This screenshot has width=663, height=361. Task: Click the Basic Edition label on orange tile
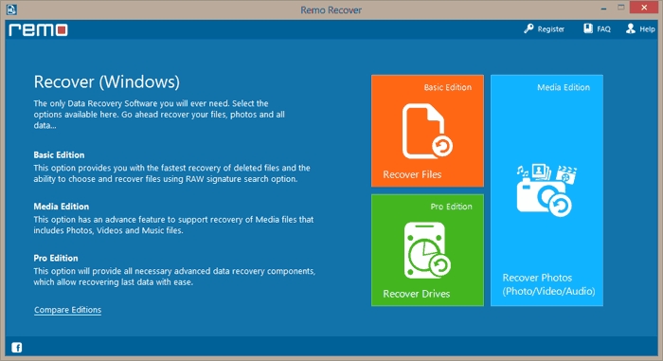(448, 87)
